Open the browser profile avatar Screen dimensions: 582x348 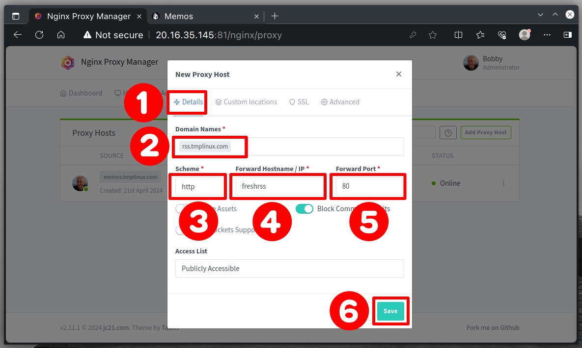coord(525,34)
